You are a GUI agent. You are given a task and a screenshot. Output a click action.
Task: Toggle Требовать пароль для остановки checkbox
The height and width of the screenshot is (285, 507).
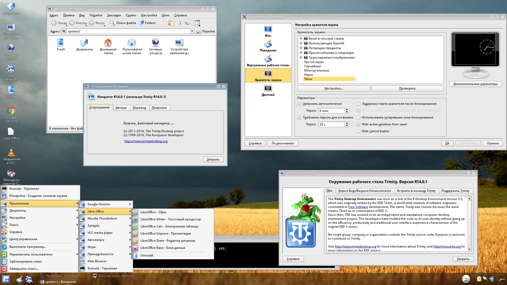tap(299, 118)
